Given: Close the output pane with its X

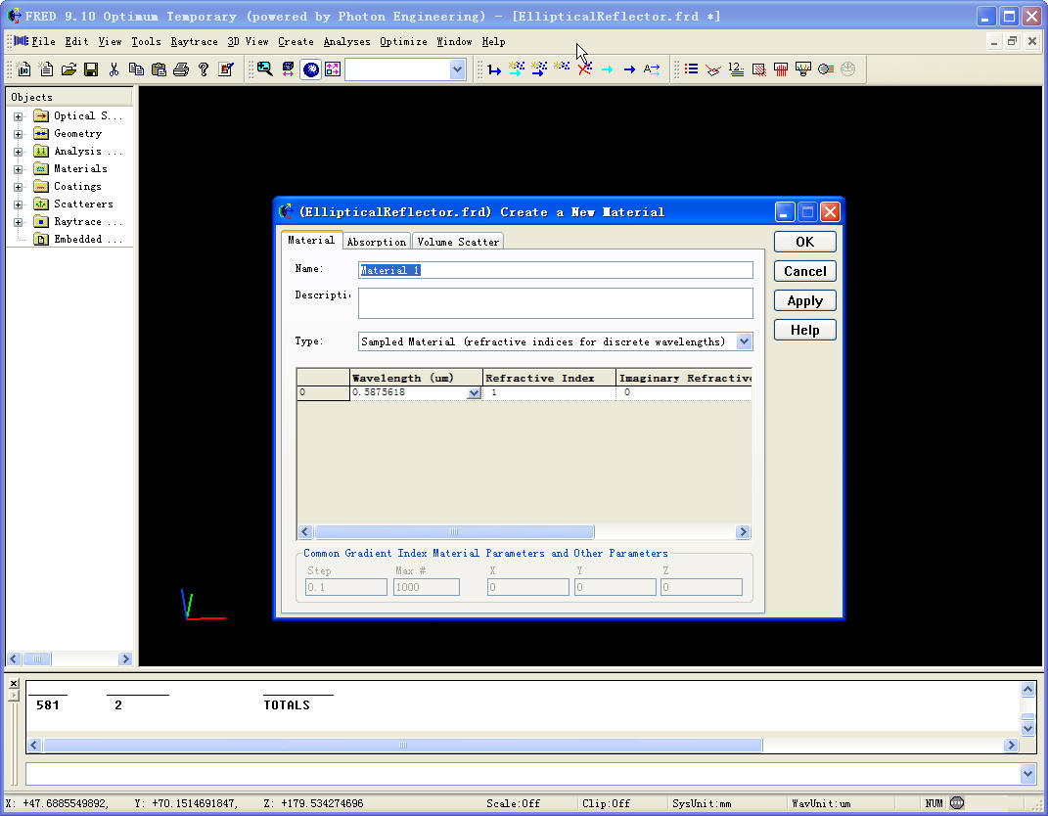Looking at the screenshot, I should pos(14,684).
